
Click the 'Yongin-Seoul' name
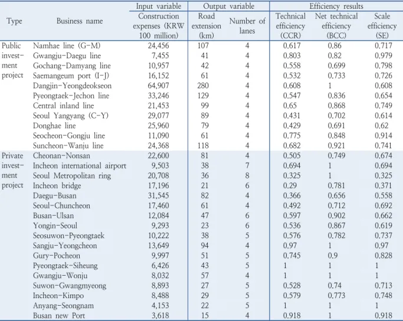(x=55, y=226)
